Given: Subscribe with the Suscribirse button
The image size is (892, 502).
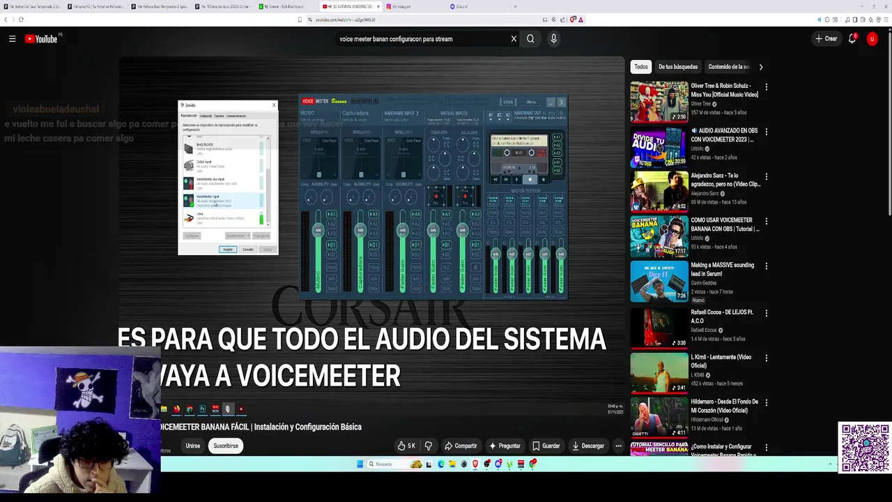Looking at the screenshot, I should pos(226,446).
